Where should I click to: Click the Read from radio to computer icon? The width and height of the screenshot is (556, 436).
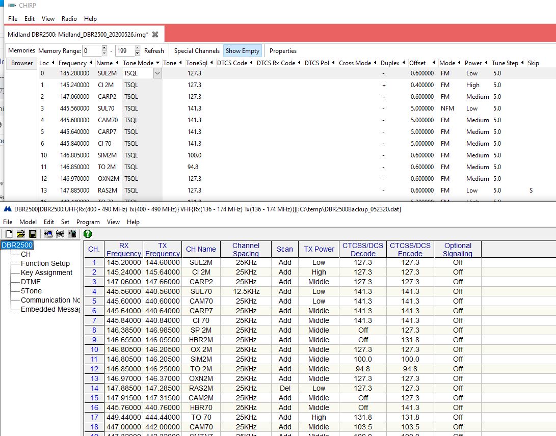[48, 234]
